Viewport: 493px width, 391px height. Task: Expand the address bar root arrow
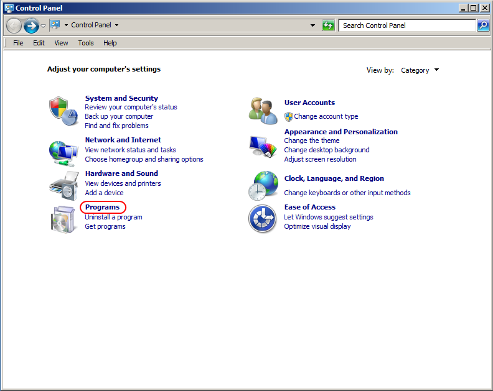(x=66, y=25)
